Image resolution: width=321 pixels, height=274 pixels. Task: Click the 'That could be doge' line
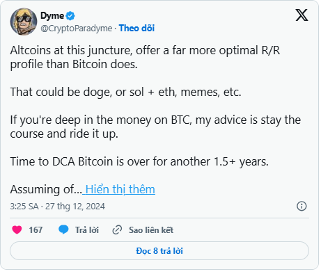point(125,92)
